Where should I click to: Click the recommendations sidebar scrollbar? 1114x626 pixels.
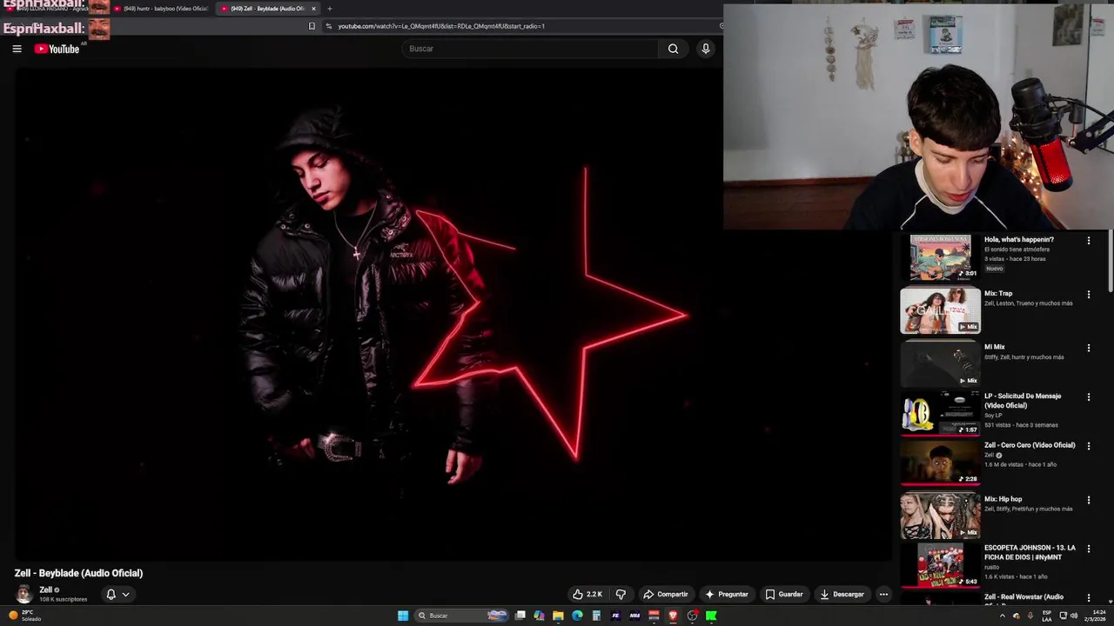point(1110,261)
